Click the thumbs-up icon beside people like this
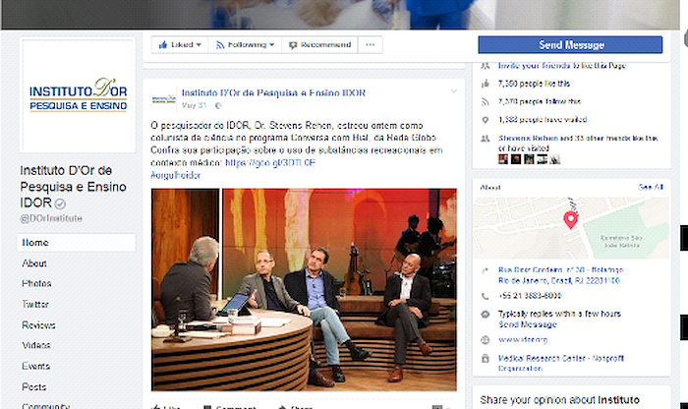The height and width of the screenshot is (409, 688). pyautogui.click(x=486, y=84)
